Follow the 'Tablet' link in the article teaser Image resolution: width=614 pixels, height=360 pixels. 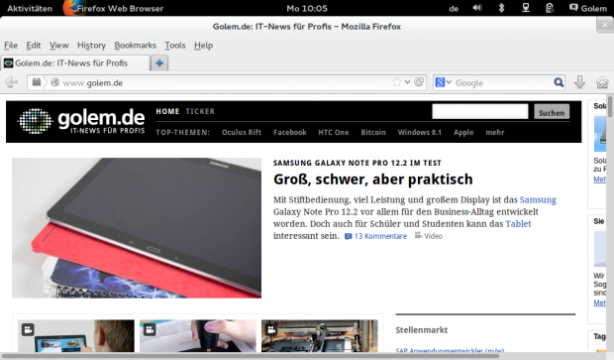pos(518,224)
